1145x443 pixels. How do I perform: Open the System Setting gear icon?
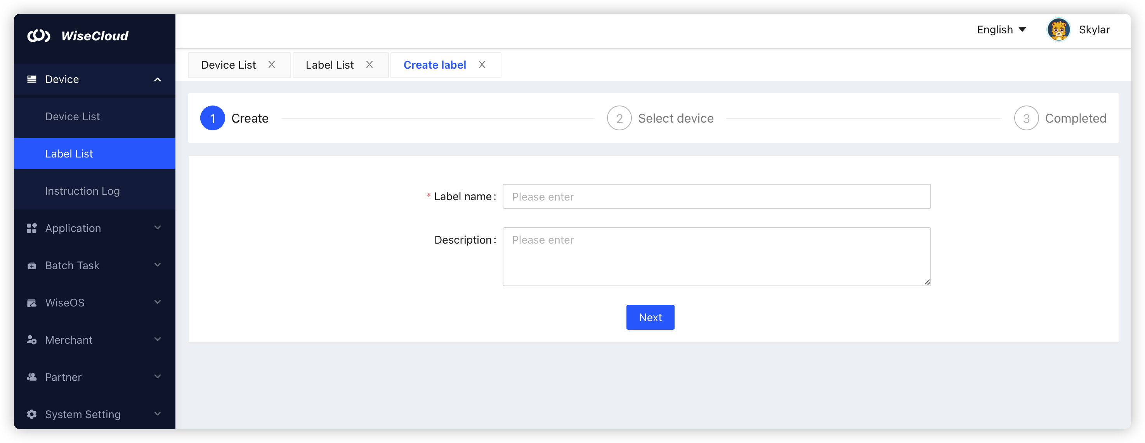pos(32,414)
